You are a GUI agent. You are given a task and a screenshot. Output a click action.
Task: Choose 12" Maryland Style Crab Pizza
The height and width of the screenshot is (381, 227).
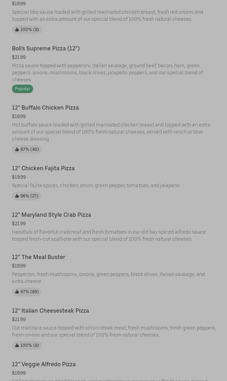[x=51, y=215]
